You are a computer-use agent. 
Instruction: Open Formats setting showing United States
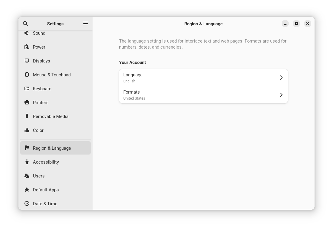[203, 95]
